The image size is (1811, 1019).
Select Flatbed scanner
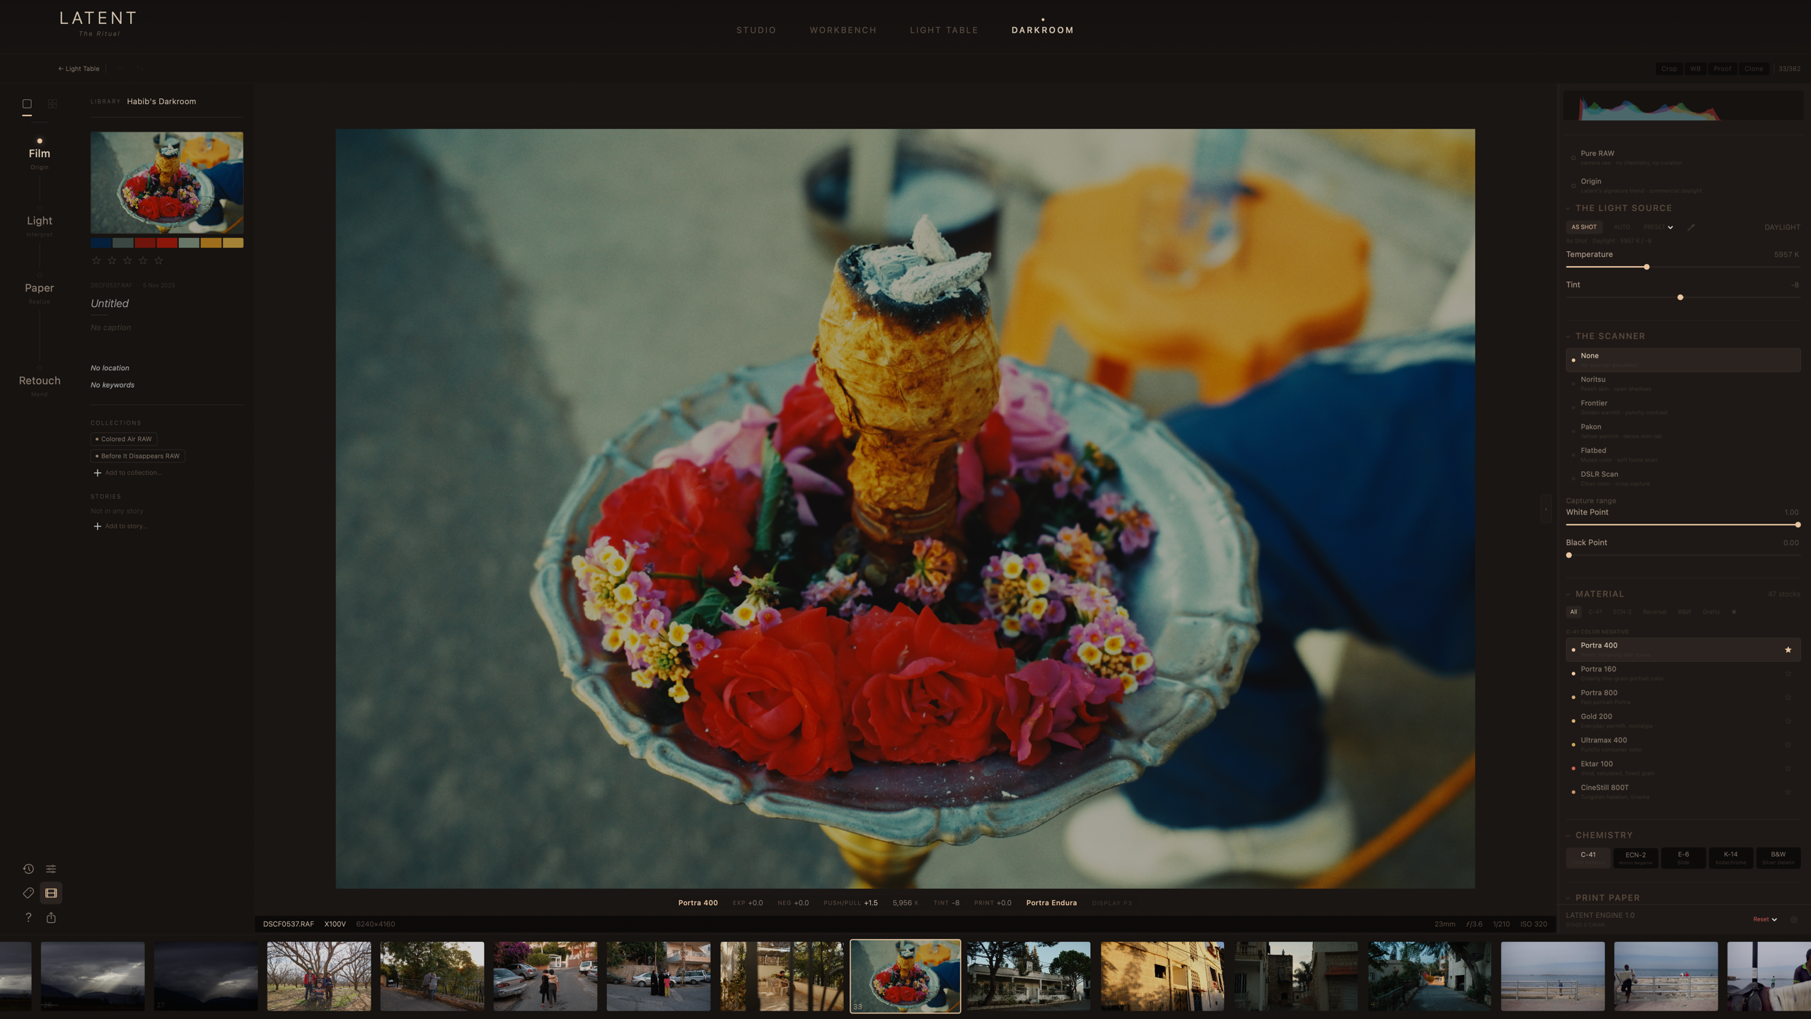[1682, 455]
